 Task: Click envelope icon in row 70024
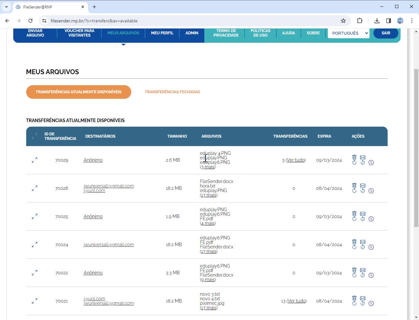coord(363,242)
